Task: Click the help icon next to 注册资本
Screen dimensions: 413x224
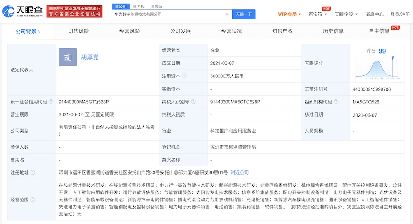Action: point(184,76)
